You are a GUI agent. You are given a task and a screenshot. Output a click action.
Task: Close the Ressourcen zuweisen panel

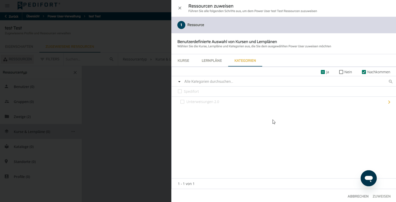[x=180, y=8]
